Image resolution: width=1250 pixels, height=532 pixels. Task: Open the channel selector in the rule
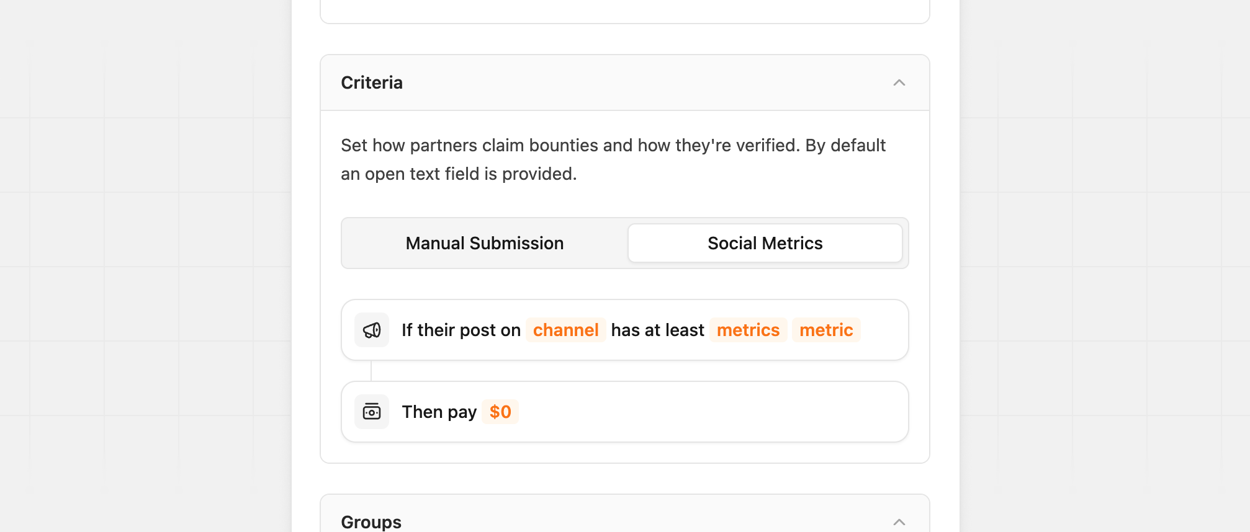[x=565, y=330]
